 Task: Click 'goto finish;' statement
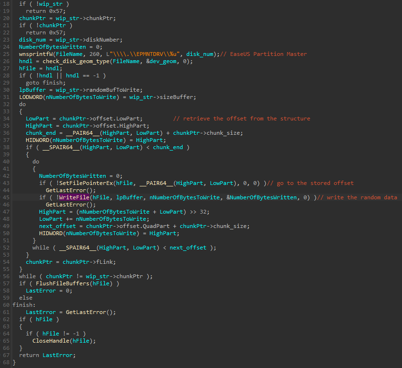pyautogui.click(x=45, y=83)
